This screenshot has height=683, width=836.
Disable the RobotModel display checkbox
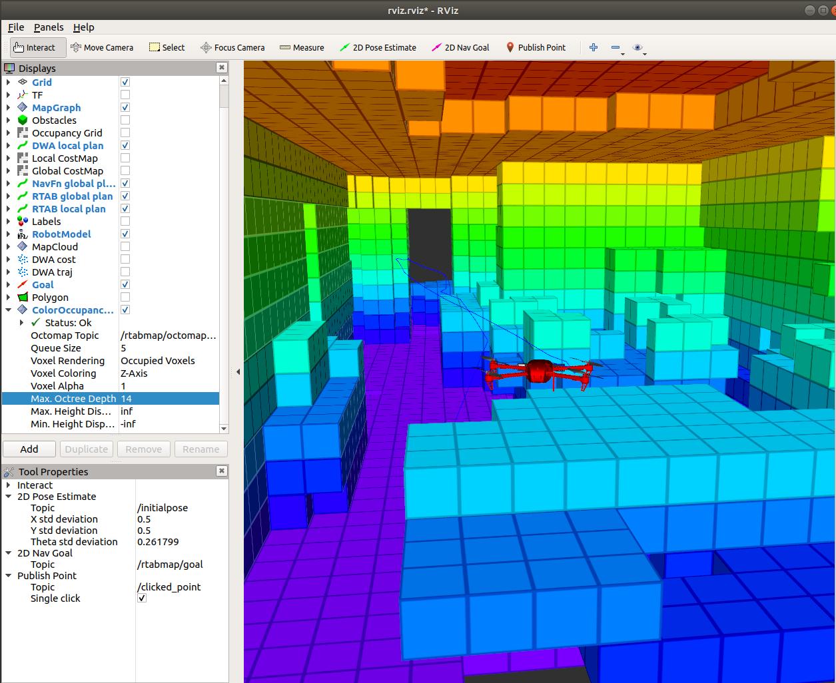coord(125,234)
